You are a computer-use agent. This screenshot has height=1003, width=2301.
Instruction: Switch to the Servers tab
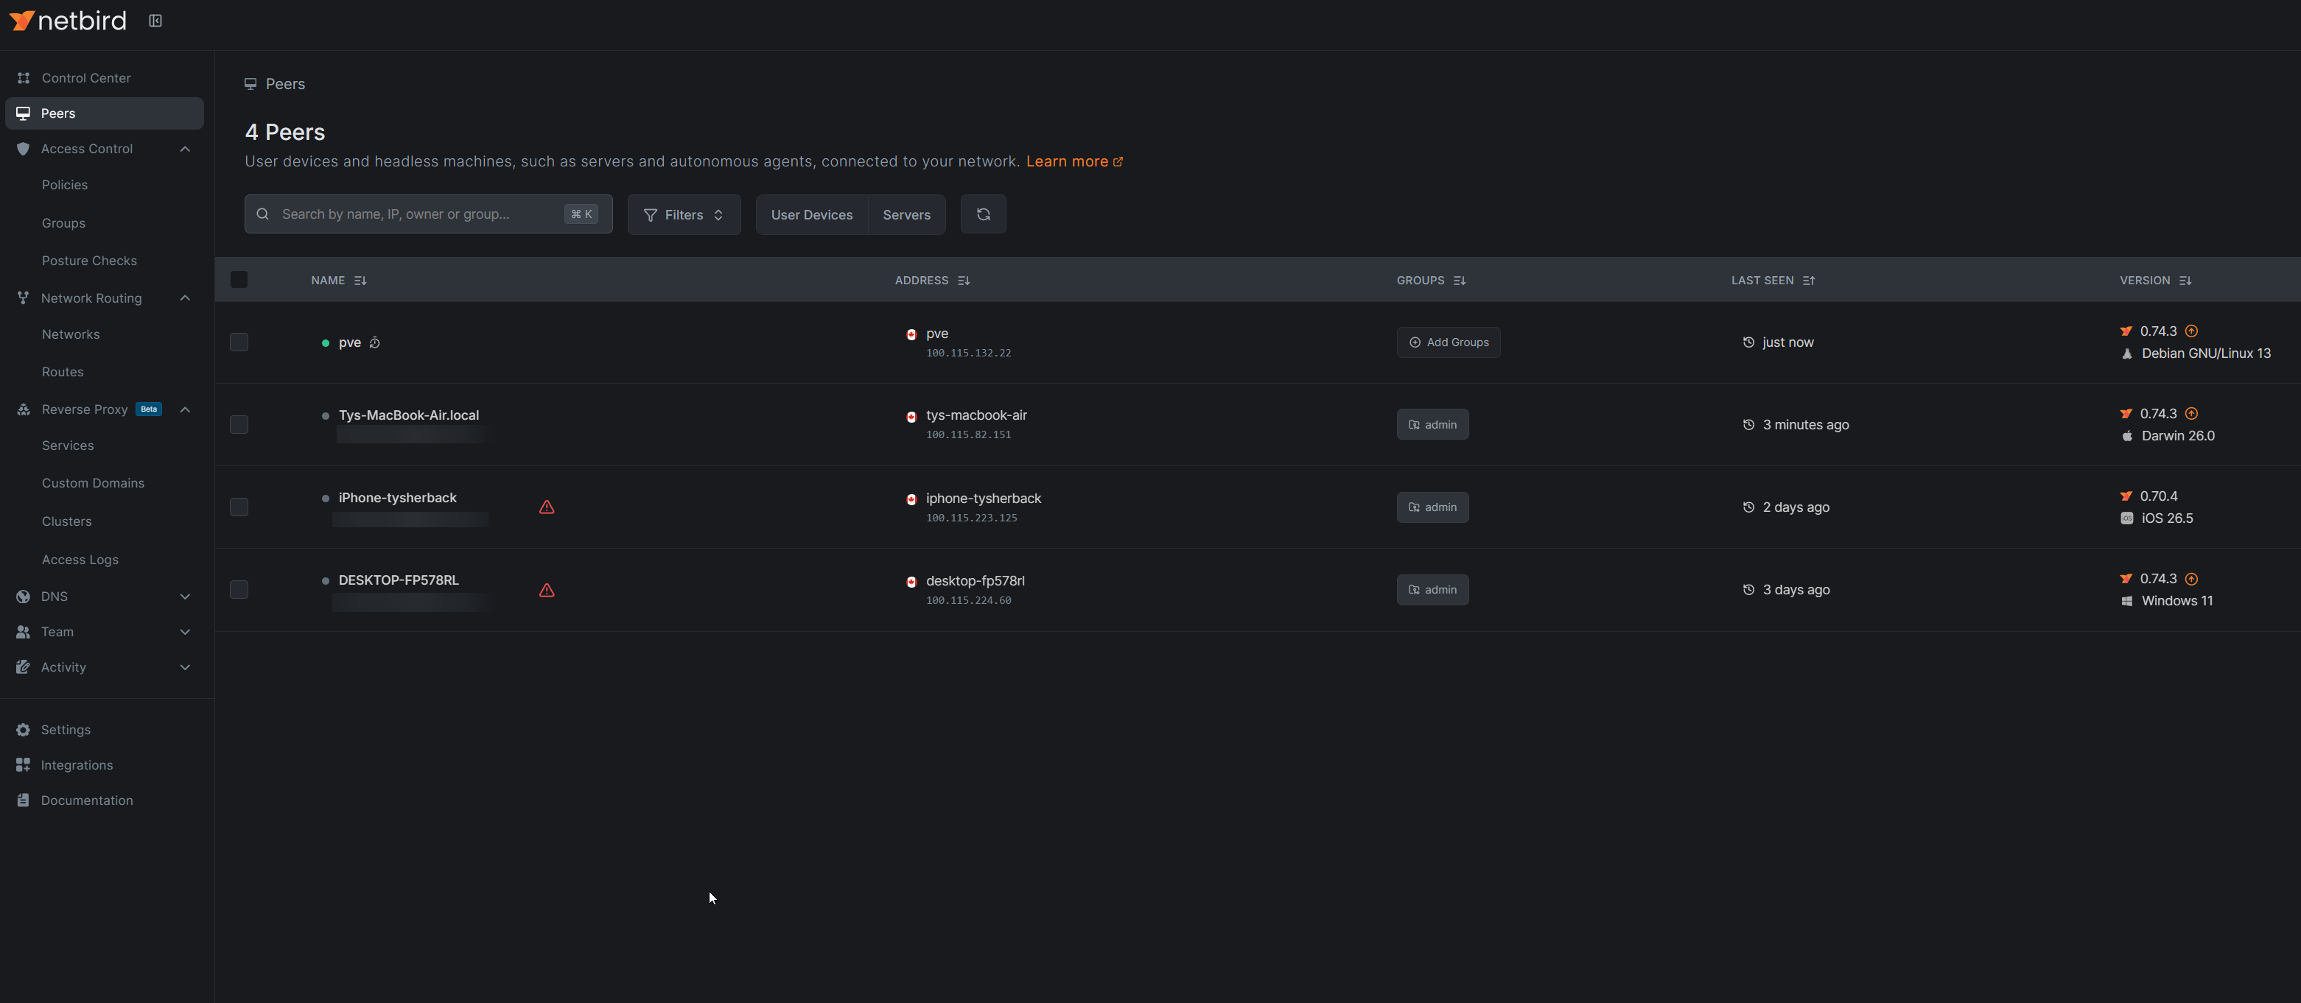907,214
